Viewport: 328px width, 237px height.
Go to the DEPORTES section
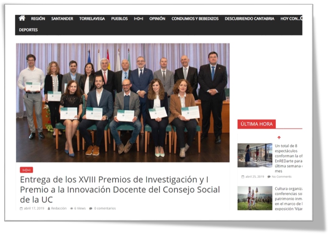[x=29, y=30]
